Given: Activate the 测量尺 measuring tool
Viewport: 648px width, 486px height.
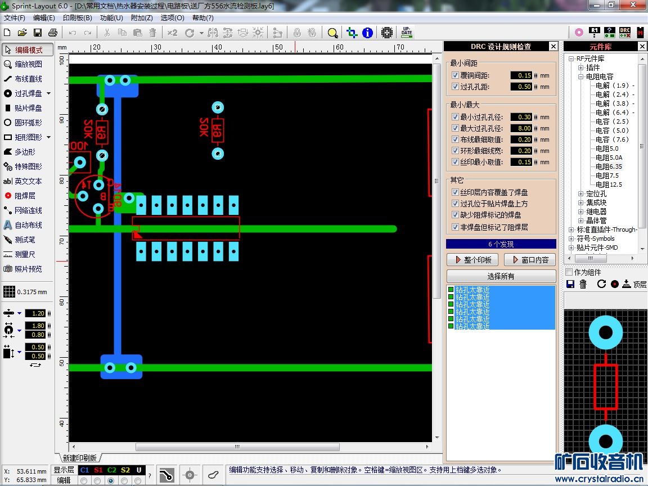Looking at the screenshot, I should point(24,254).
